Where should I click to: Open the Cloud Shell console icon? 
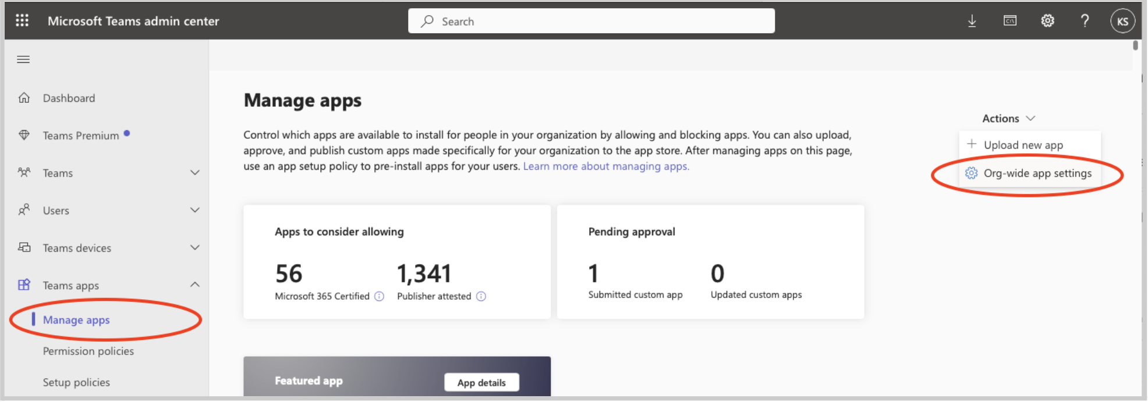tap(1010, 21)
